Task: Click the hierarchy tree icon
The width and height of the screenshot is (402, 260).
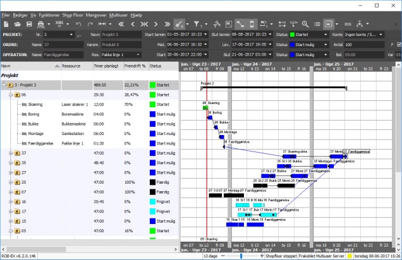Action: coord(360,24)
